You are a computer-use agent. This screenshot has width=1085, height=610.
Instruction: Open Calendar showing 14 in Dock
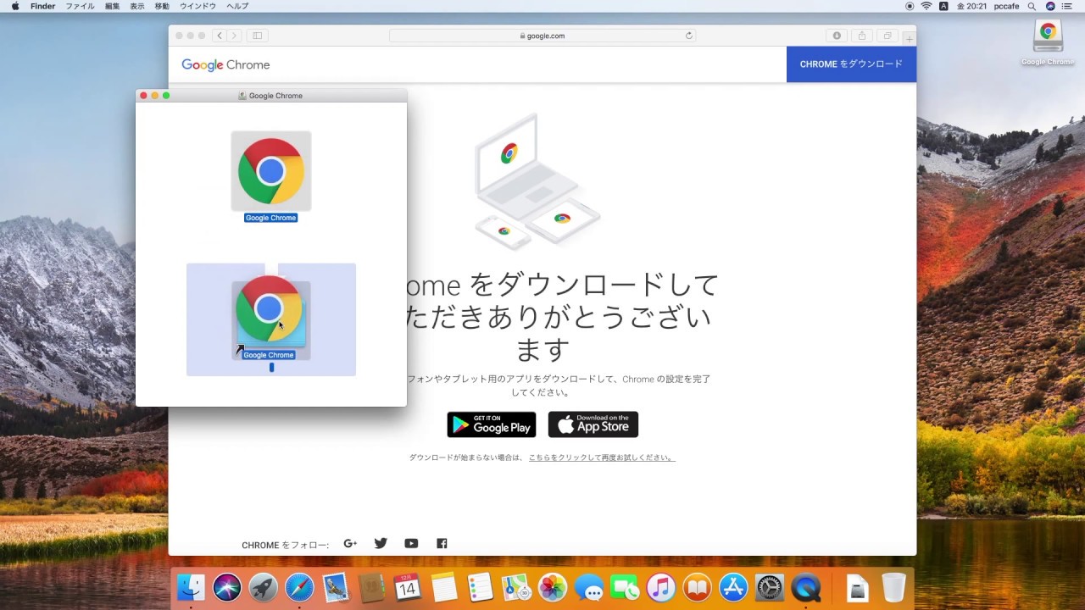click(408, 587)
